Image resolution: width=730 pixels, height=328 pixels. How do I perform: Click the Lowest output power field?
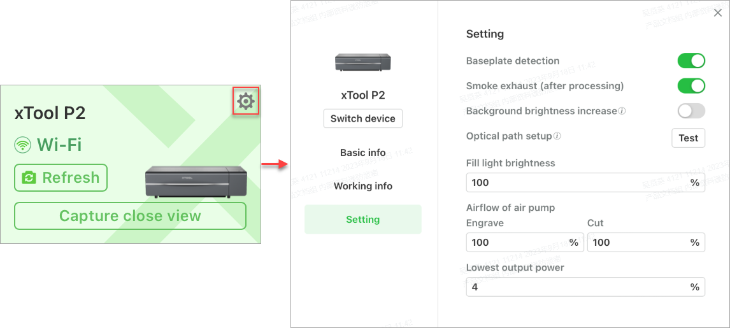click(585, 287)
